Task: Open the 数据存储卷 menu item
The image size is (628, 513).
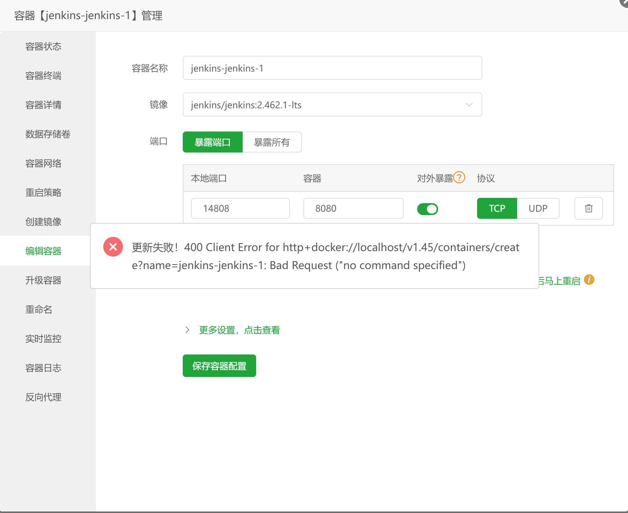Action: 48,134
